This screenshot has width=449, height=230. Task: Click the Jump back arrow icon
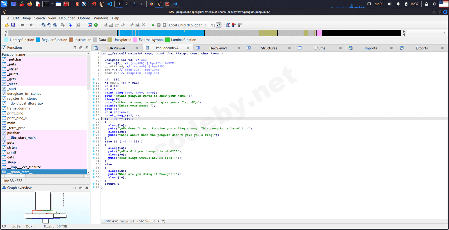22,25
